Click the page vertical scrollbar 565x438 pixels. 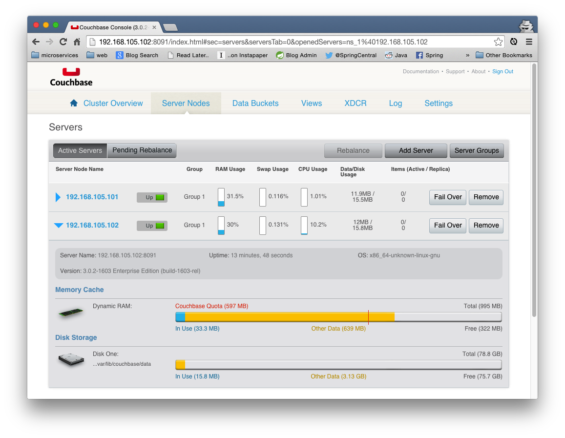(534, 190)
